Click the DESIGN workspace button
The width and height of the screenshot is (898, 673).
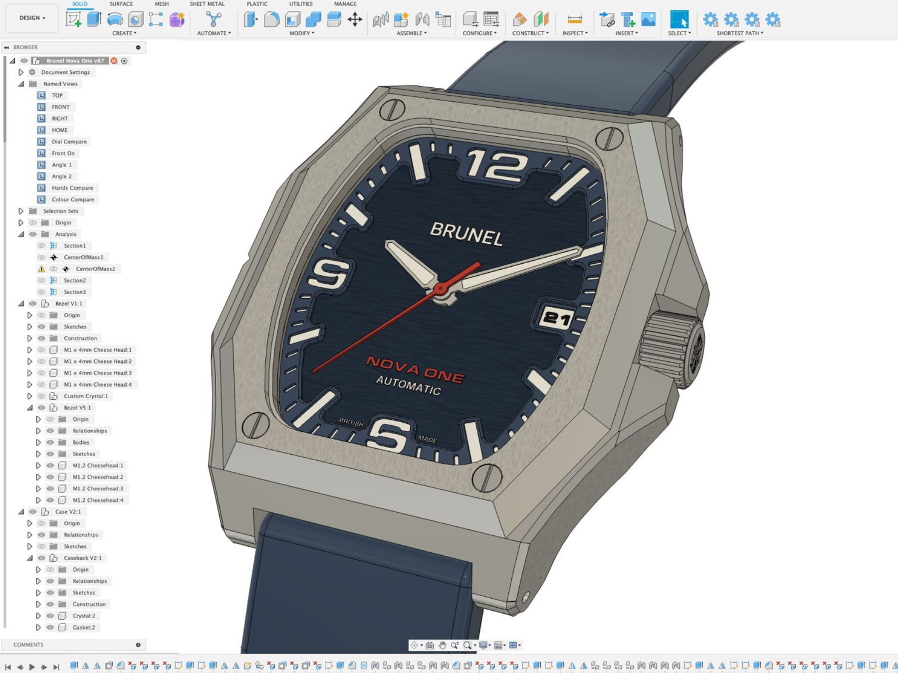coord(30,17)
